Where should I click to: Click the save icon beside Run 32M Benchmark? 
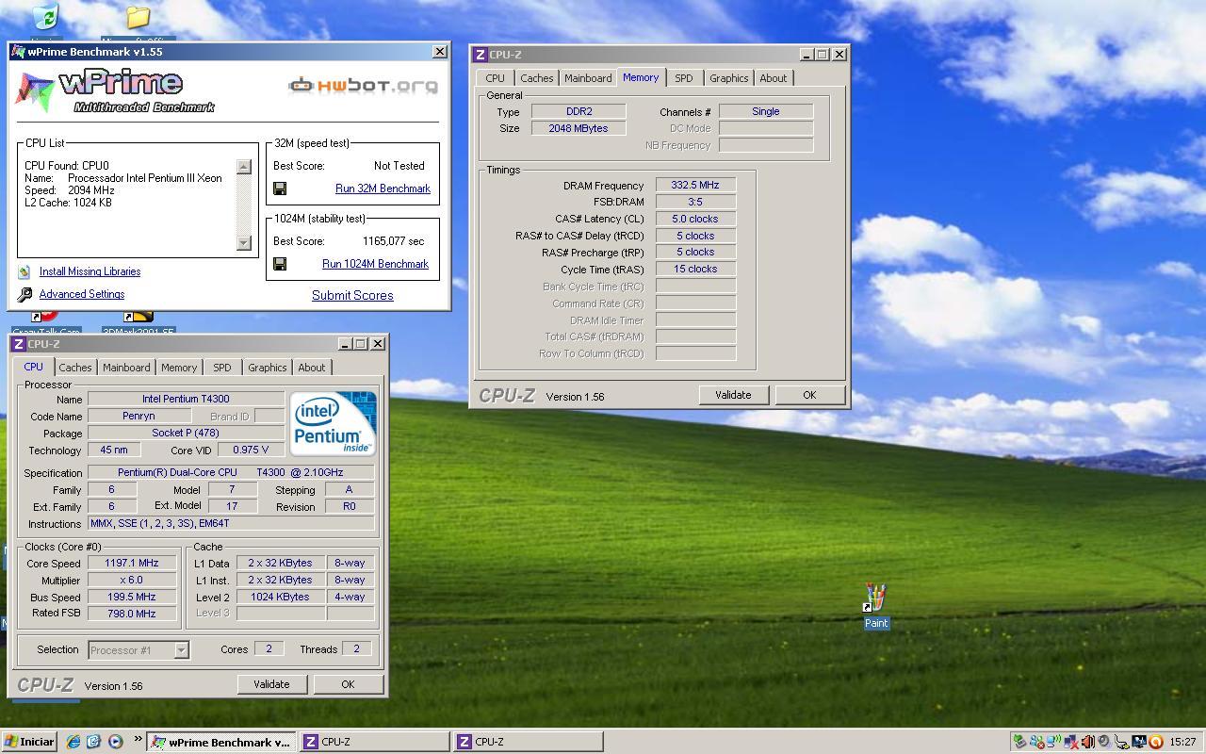pyautogui.click(x=280, y=188)
